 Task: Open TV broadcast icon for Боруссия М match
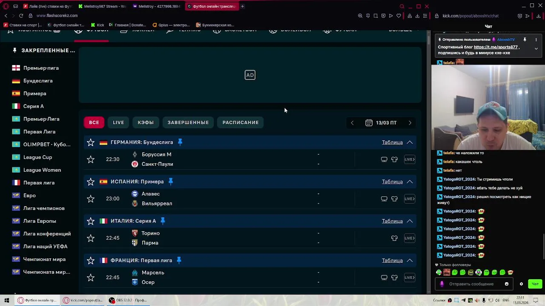pos(384,159)
